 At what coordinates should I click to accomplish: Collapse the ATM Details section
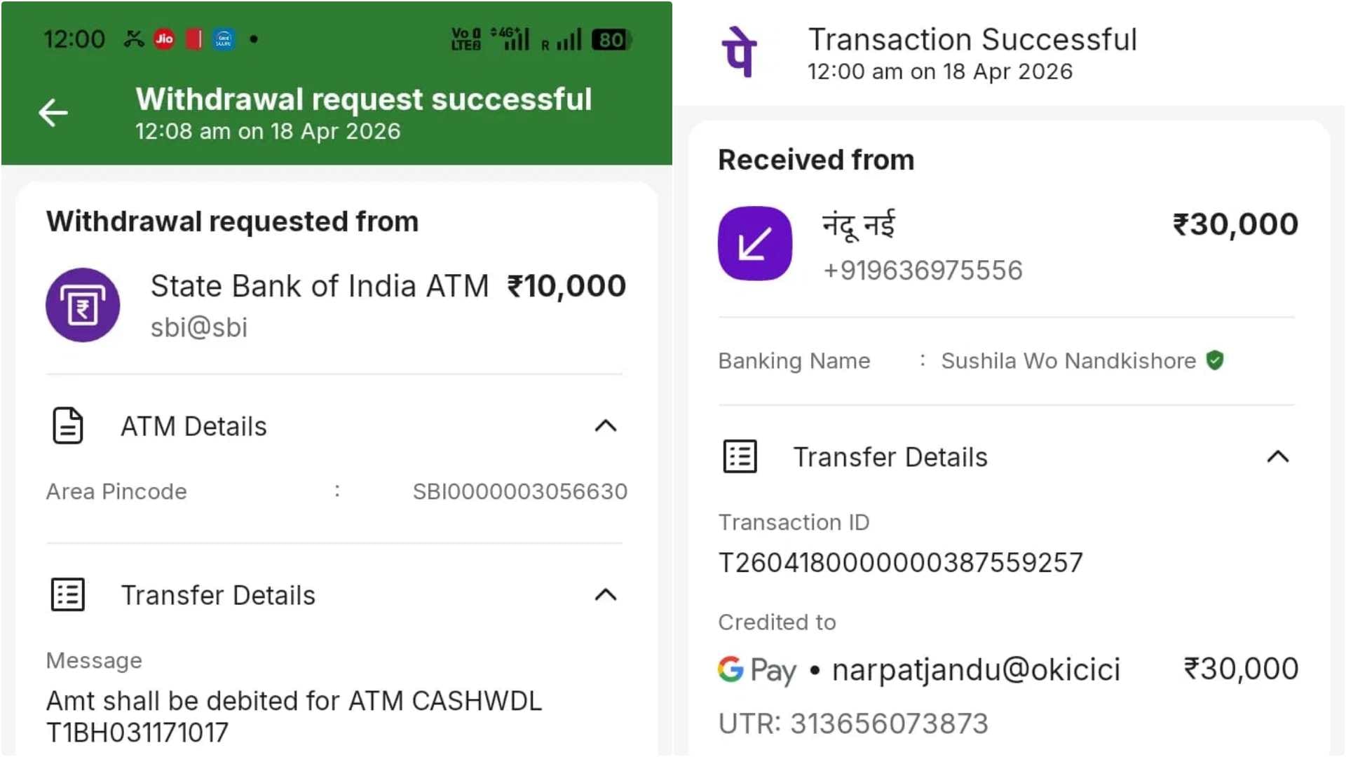click(605, 425)
